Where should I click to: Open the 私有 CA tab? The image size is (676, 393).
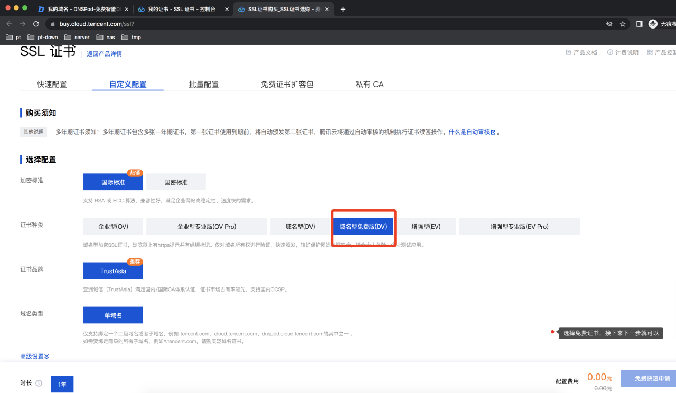point(370,85)
